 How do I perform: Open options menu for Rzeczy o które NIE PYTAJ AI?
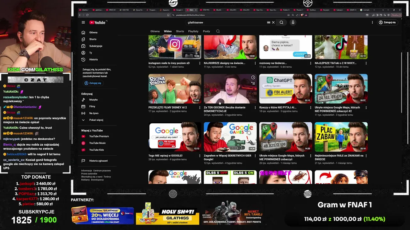click(x=310, y=108)
